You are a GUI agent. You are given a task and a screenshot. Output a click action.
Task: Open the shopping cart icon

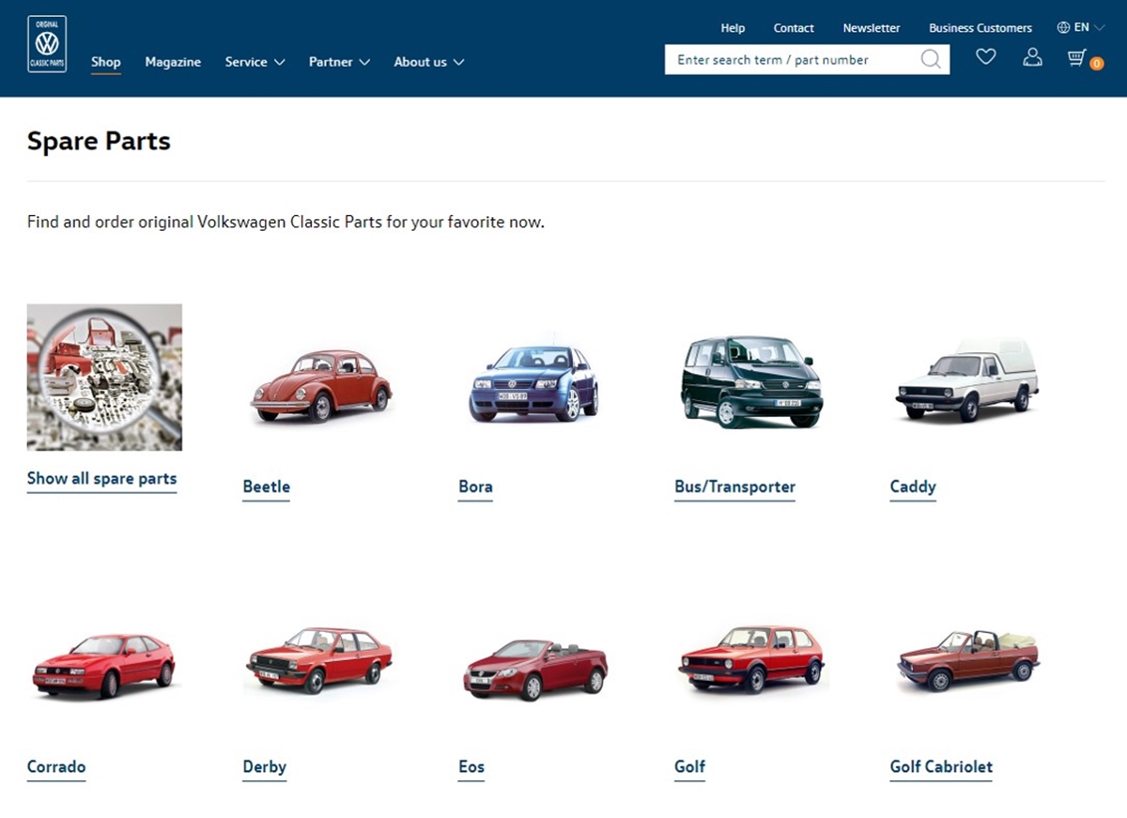click(x=1077, y=58)
